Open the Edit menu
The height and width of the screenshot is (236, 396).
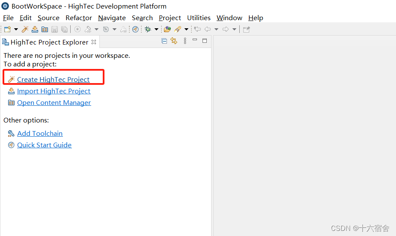click(x=26, y=18)
